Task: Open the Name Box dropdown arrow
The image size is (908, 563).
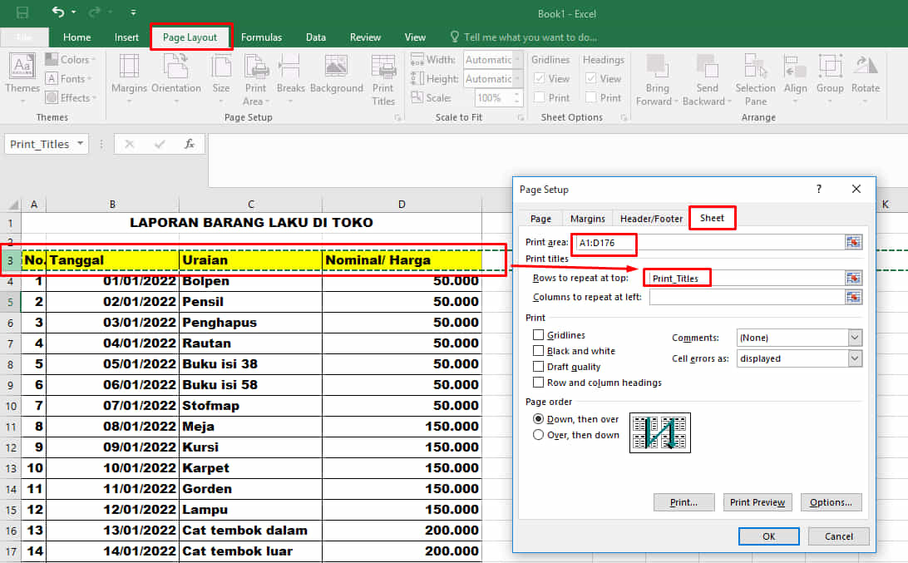Action: [x=81, y=144]
